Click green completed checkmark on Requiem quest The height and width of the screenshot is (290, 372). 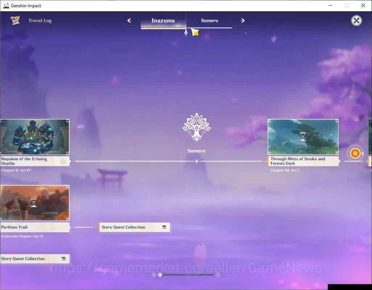pos(63,161)
